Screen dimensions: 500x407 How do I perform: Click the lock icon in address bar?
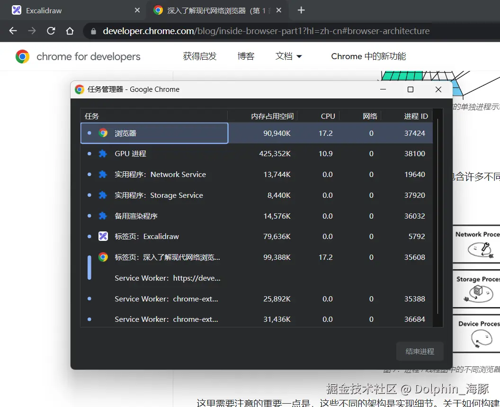[x=93, y=31]
